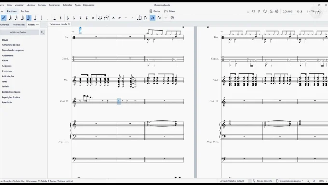Screen dimensions: 328x185
Task: Add a slur
Action: [x=106, y=18]
